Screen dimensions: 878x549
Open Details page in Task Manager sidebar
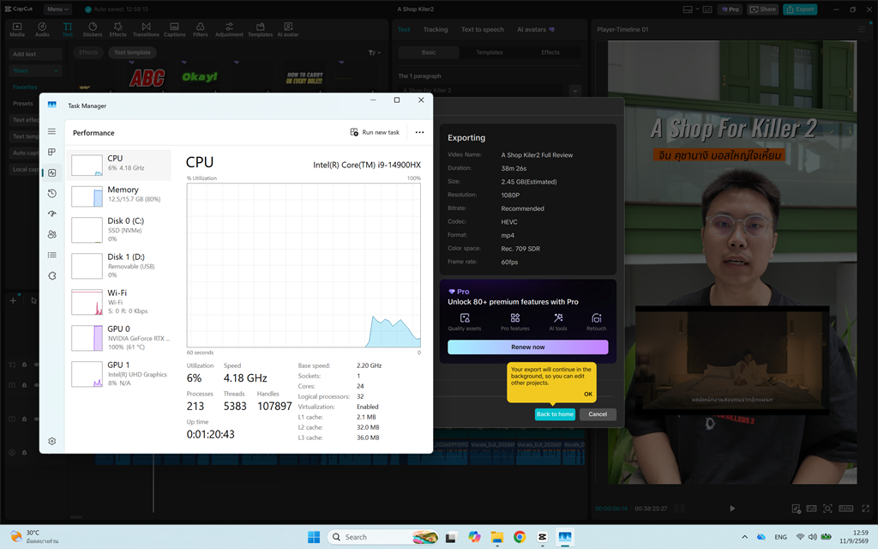click(x=51, y=255)
